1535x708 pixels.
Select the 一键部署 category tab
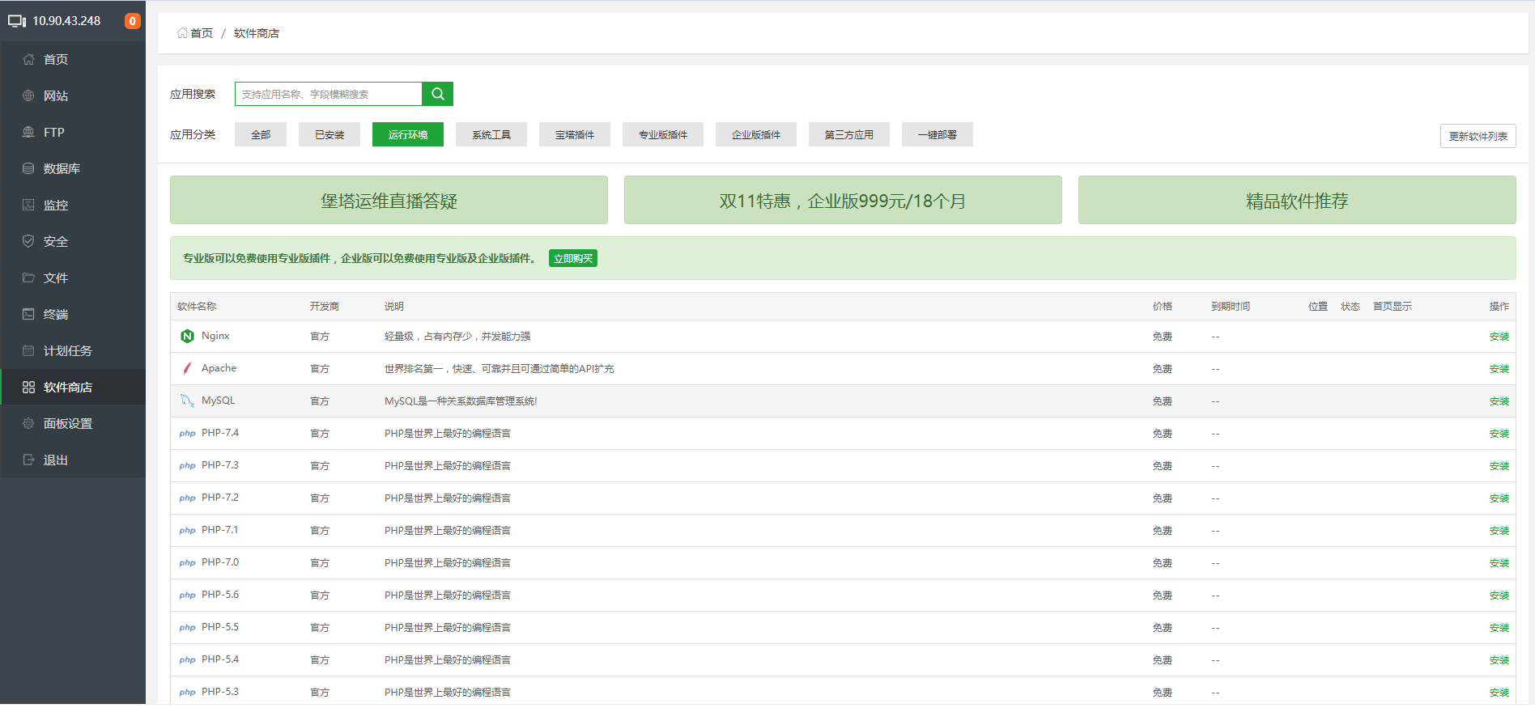(938, 134)
